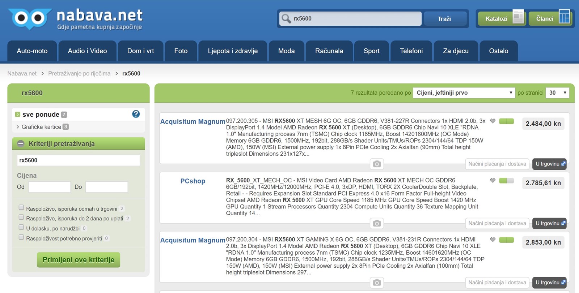Open U trgovinu for PCshop offer
579x293 pixels.
pyautogui.click(x=550, y=223)
